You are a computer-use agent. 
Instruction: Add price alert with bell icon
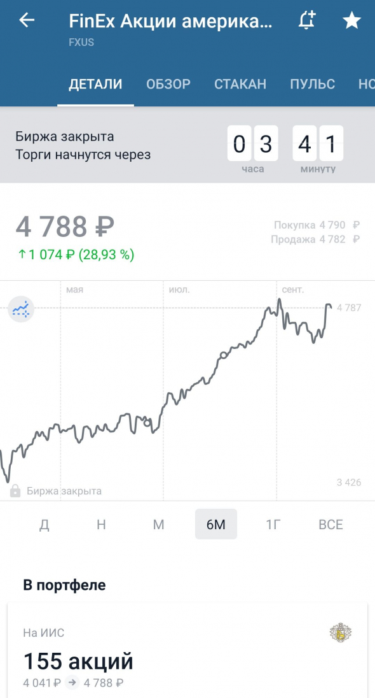(x=307, y=20)
